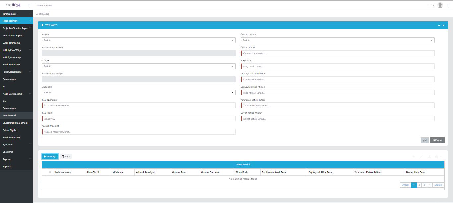
Task: Toggle the sidebar hamburger icon beside the logo
Action: [x=30, y=5]
